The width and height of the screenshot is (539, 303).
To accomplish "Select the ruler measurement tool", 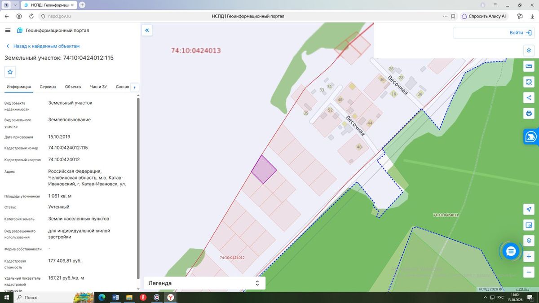I will [x=529, y=66].
